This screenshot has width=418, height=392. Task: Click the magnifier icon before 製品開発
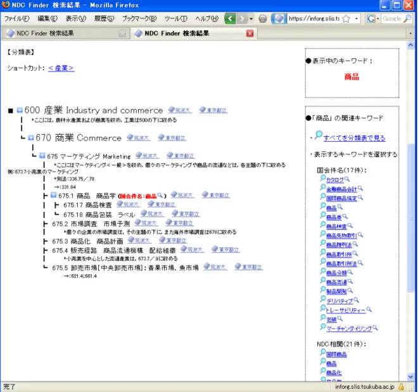(323, 289)
